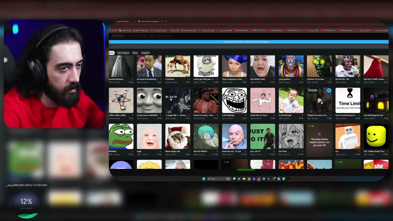Image resolution: width=393 pixels, height=221 pixels.
Task: Open options menu for rizz sound
Action: [359, 151]
